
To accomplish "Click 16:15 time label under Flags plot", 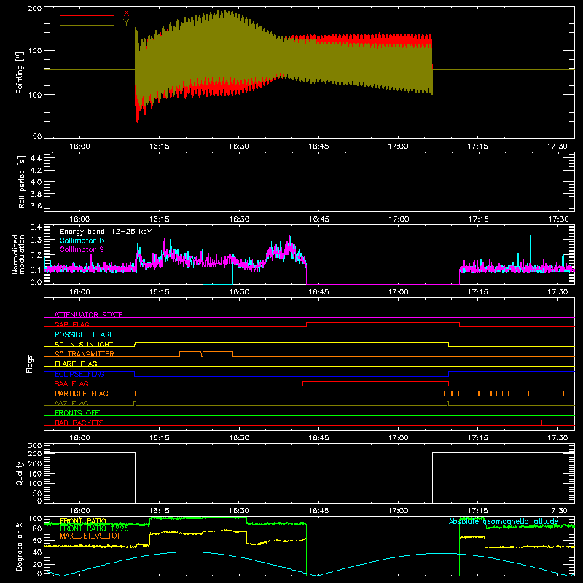I will click(159, 438).
